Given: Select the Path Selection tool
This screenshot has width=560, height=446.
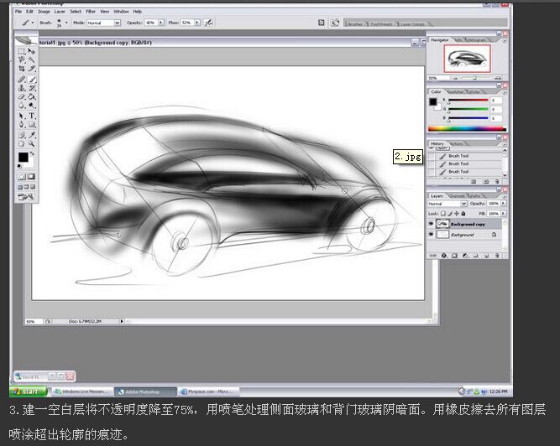Looking at the screenshot, I should click(x=22, y=116).
